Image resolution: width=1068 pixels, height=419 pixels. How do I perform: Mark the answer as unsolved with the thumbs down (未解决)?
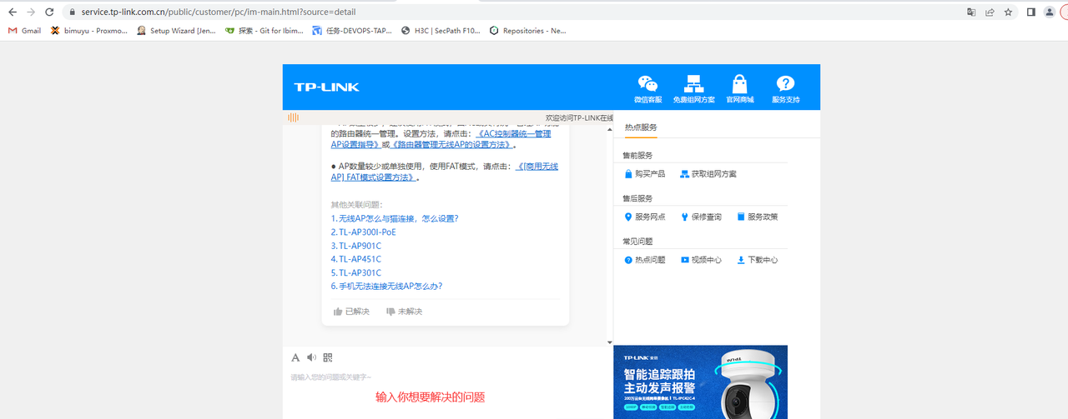tap(404, 312)
